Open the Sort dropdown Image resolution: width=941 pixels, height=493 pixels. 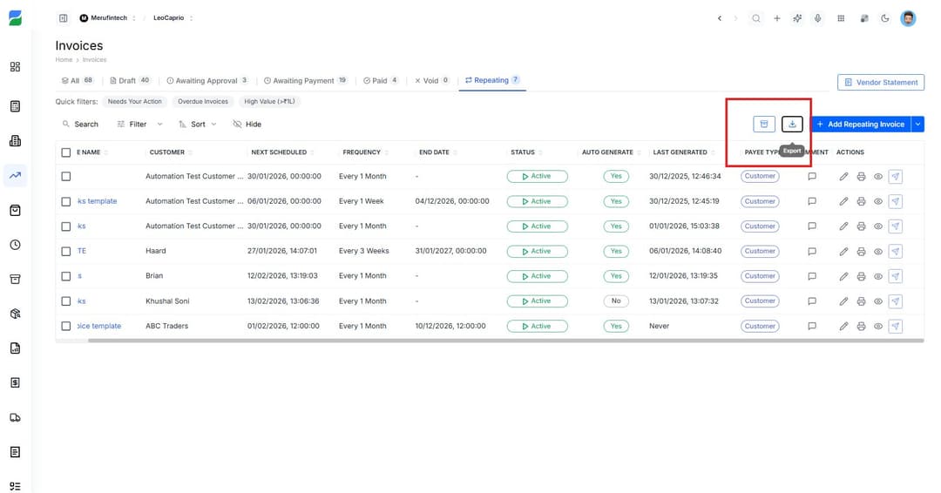coord(198,125)
